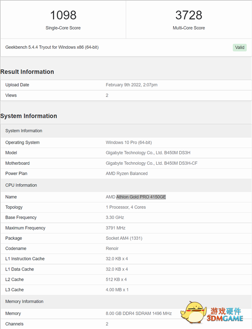The width and height of the screenshot is (252, 329).
Task: Click the Upload Date label
Action: pos(17,85)
